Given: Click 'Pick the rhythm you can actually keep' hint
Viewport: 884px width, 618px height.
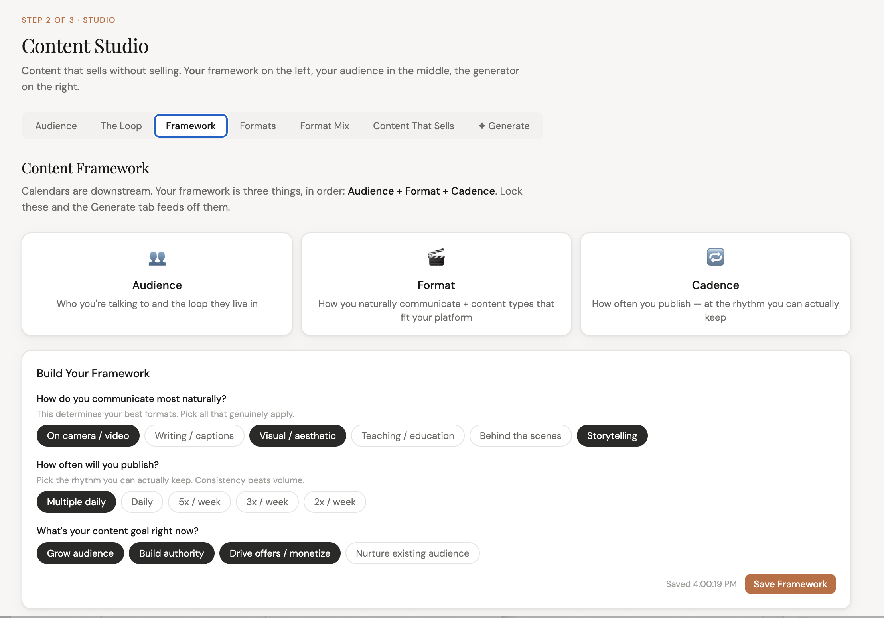Looking at the screenshot, I should (x=170, y=480).
